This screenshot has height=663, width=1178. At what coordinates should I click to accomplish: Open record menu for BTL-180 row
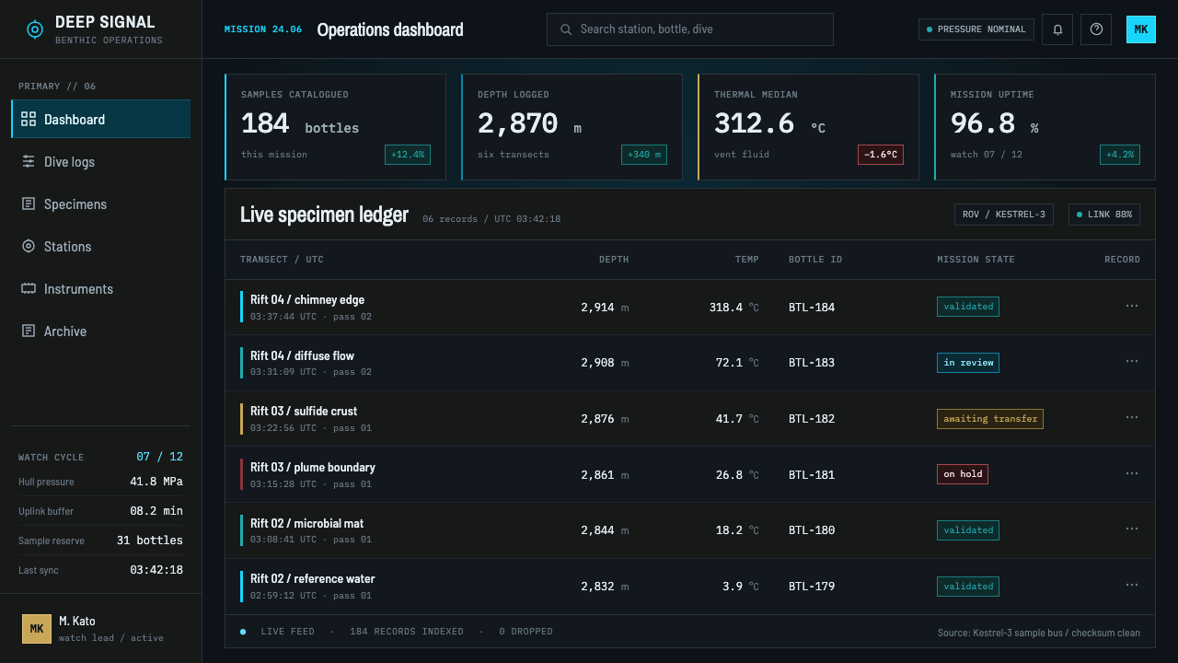pyautogui.click(x=1132, y=529)
